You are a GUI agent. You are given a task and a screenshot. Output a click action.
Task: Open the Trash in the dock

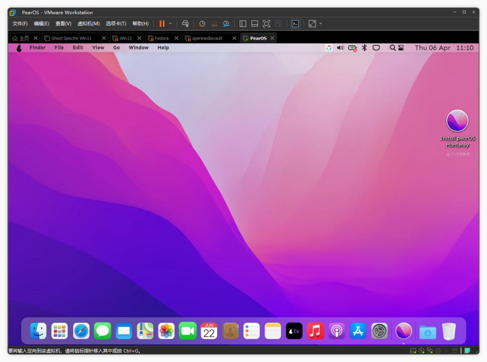tap(449, 331)
